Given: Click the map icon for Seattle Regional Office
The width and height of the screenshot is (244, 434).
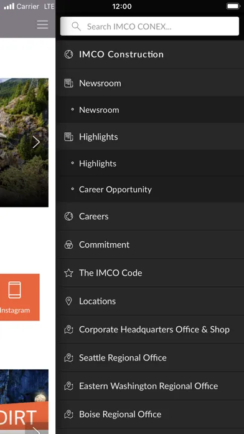Looking at the screenshot, I should point(68,357).
